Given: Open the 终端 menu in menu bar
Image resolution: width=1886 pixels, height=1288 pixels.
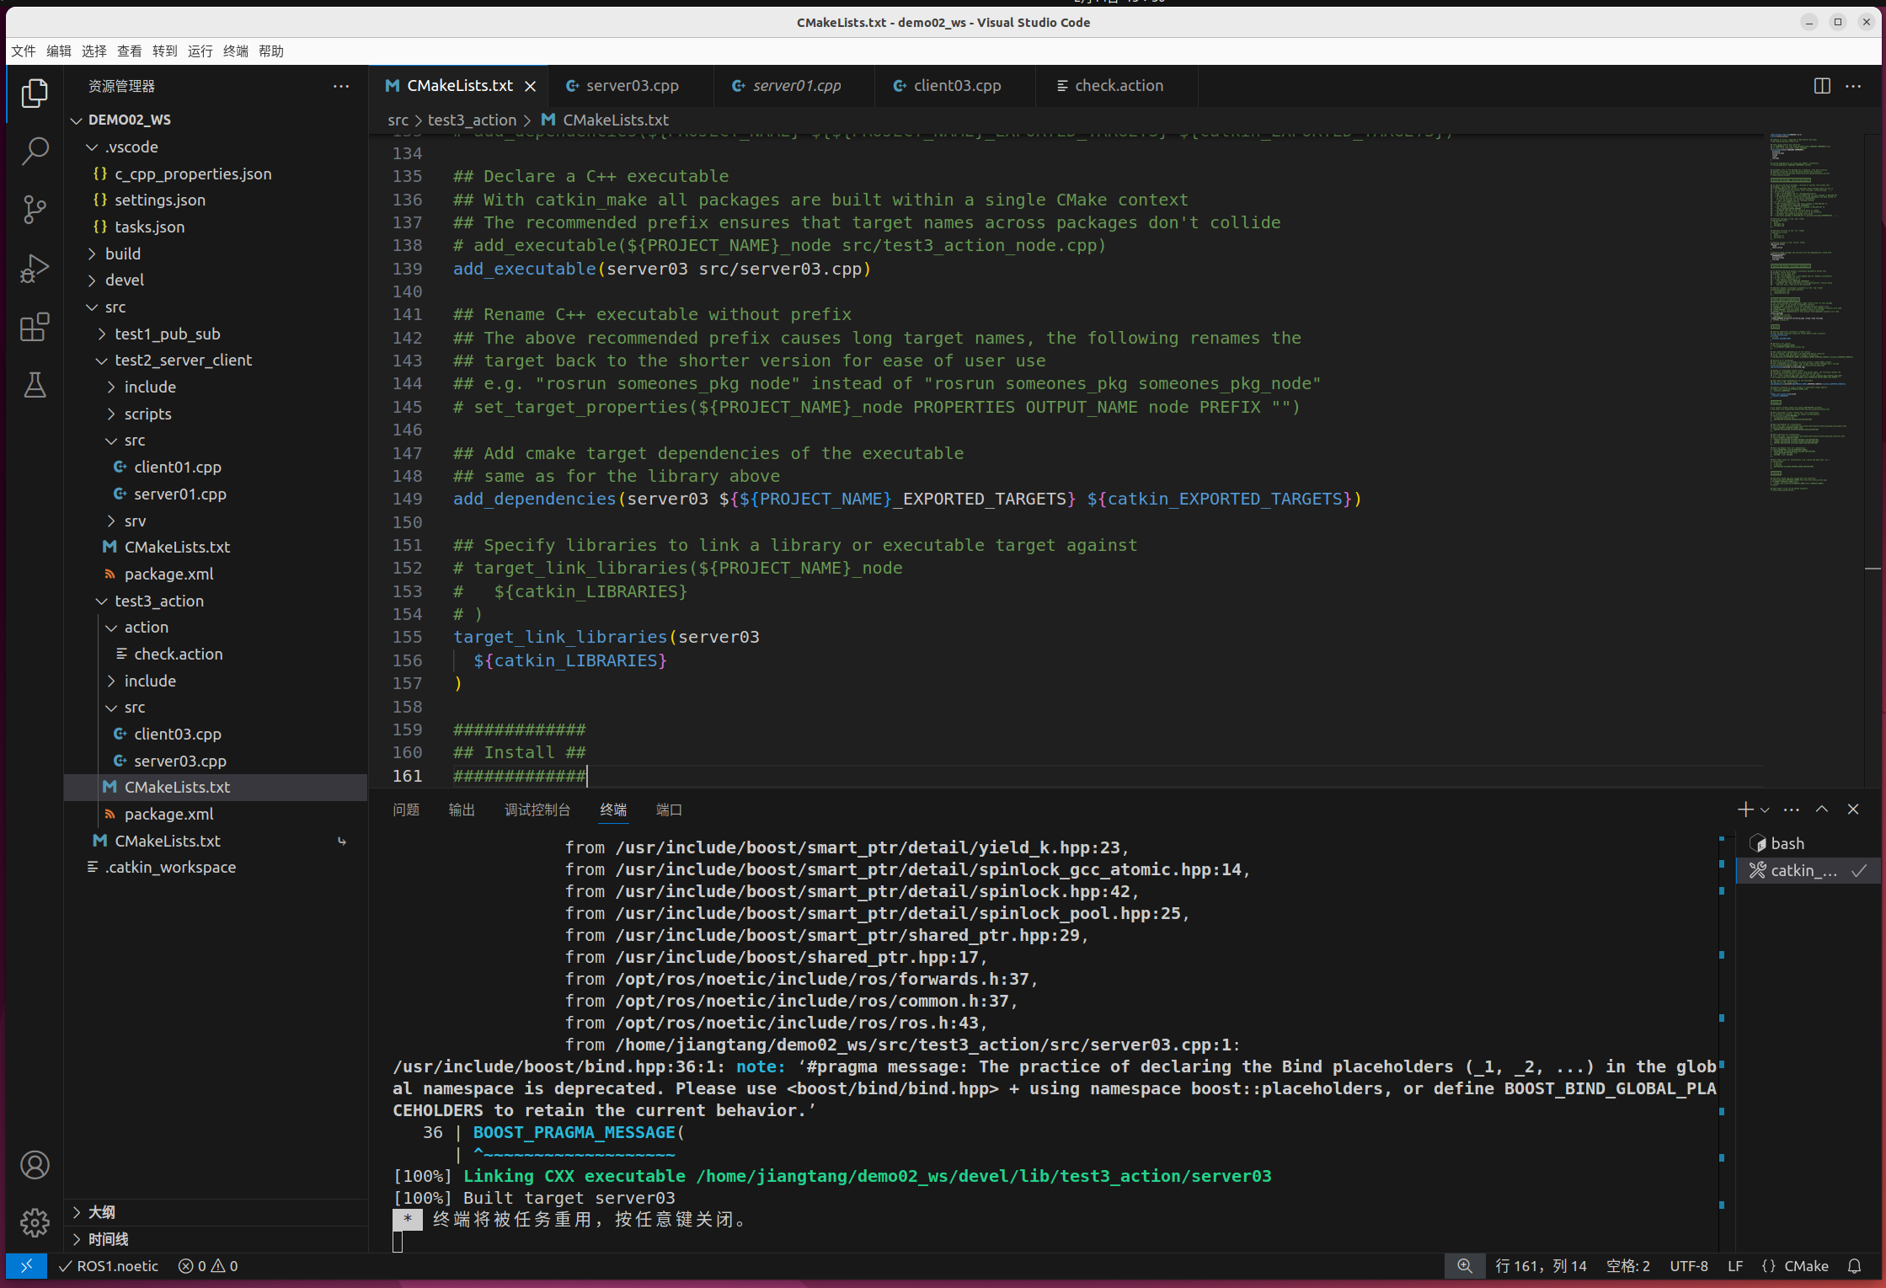Looking at the screenshot, I should pos(236,51).
